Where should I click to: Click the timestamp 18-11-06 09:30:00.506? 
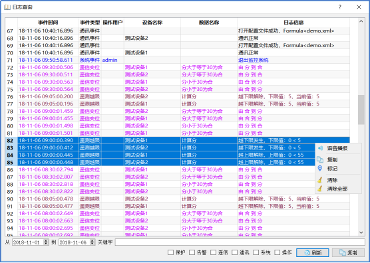point(46,67)
